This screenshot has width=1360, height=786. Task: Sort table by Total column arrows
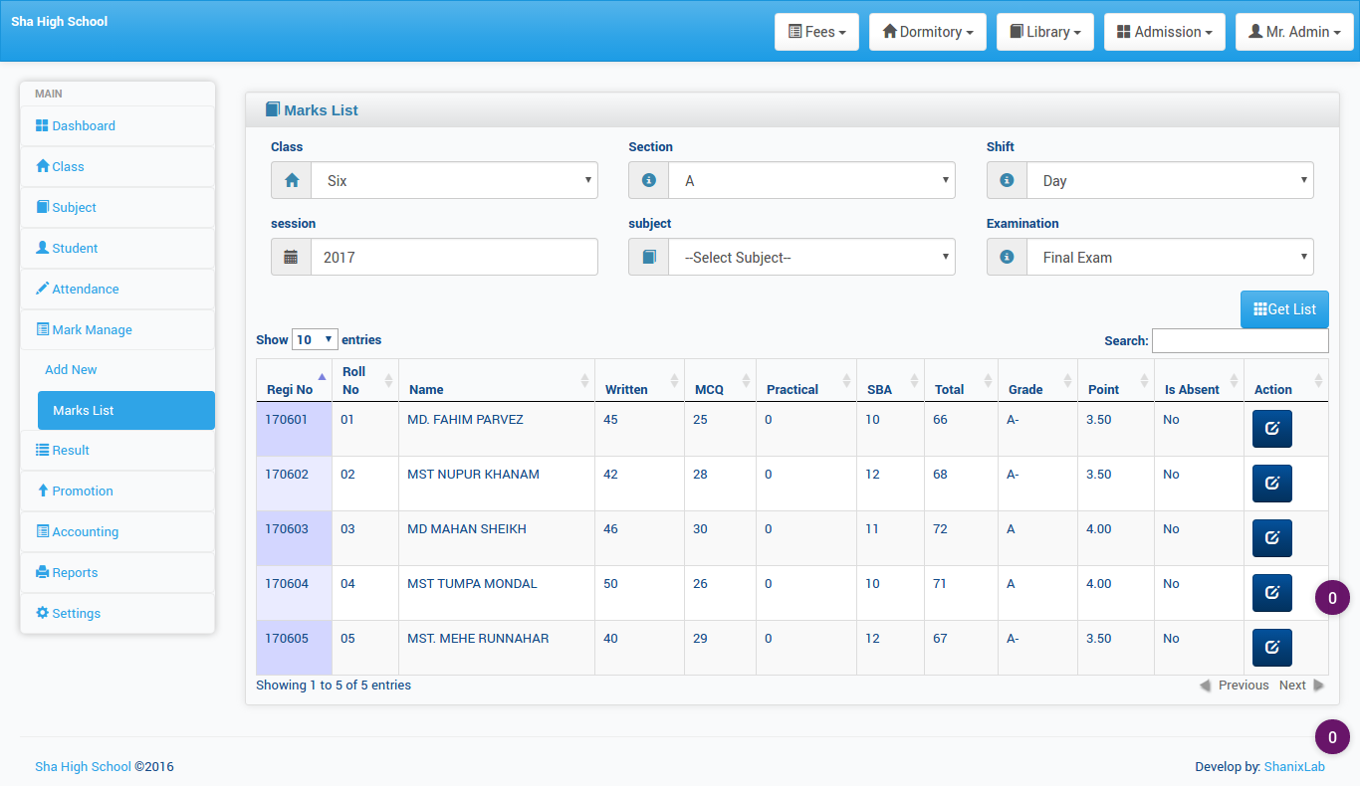[x=988, y=381]
